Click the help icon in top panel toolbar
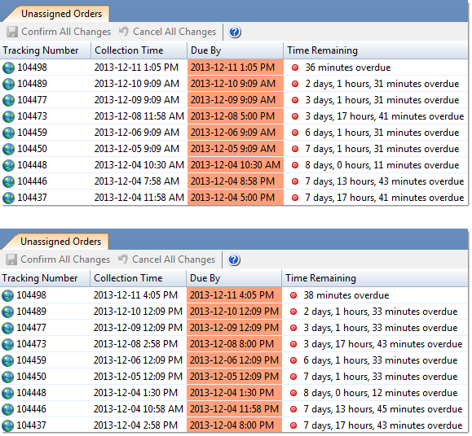Image resolution: width=472 pixels, height=436 pixels. [235, 32]
